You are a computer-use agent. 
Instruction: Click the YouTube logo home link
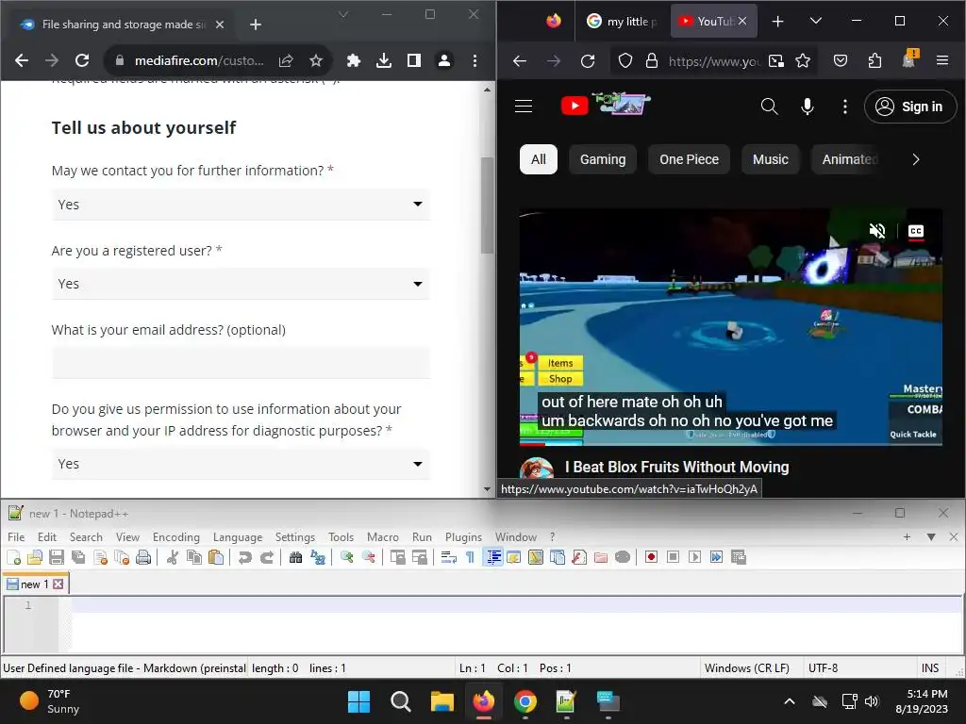pos(606,105)
